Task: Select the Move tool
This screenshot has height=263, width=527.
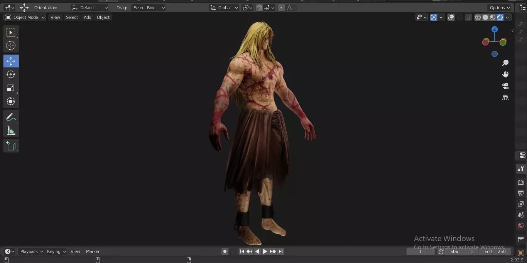Action: (x=11, y=61)
